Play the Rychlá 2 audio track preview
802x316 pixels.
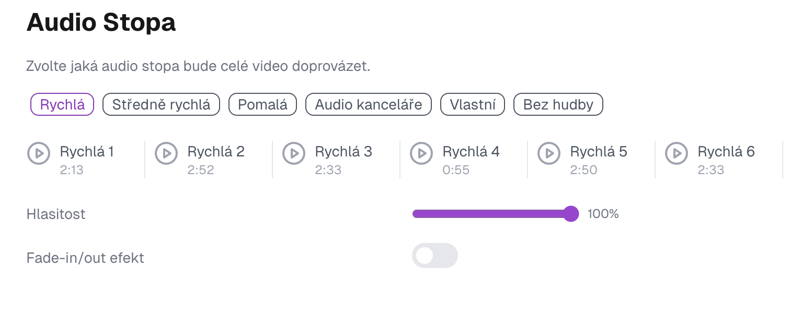point(166,153)
